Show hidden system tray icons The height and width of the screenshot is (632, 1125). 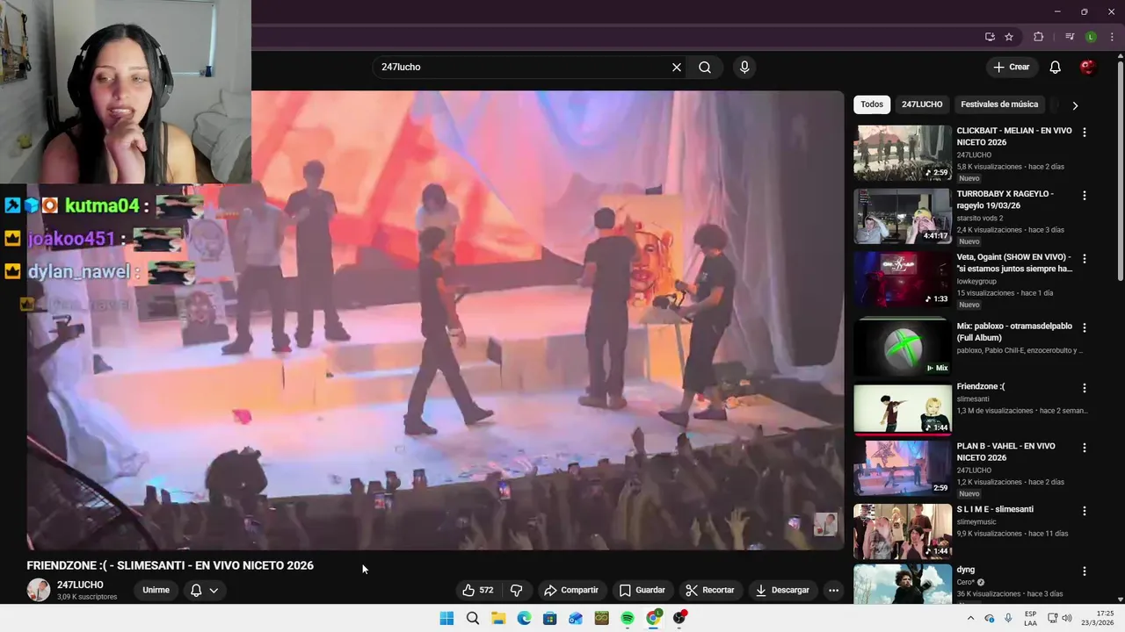(x=970, y=618)
